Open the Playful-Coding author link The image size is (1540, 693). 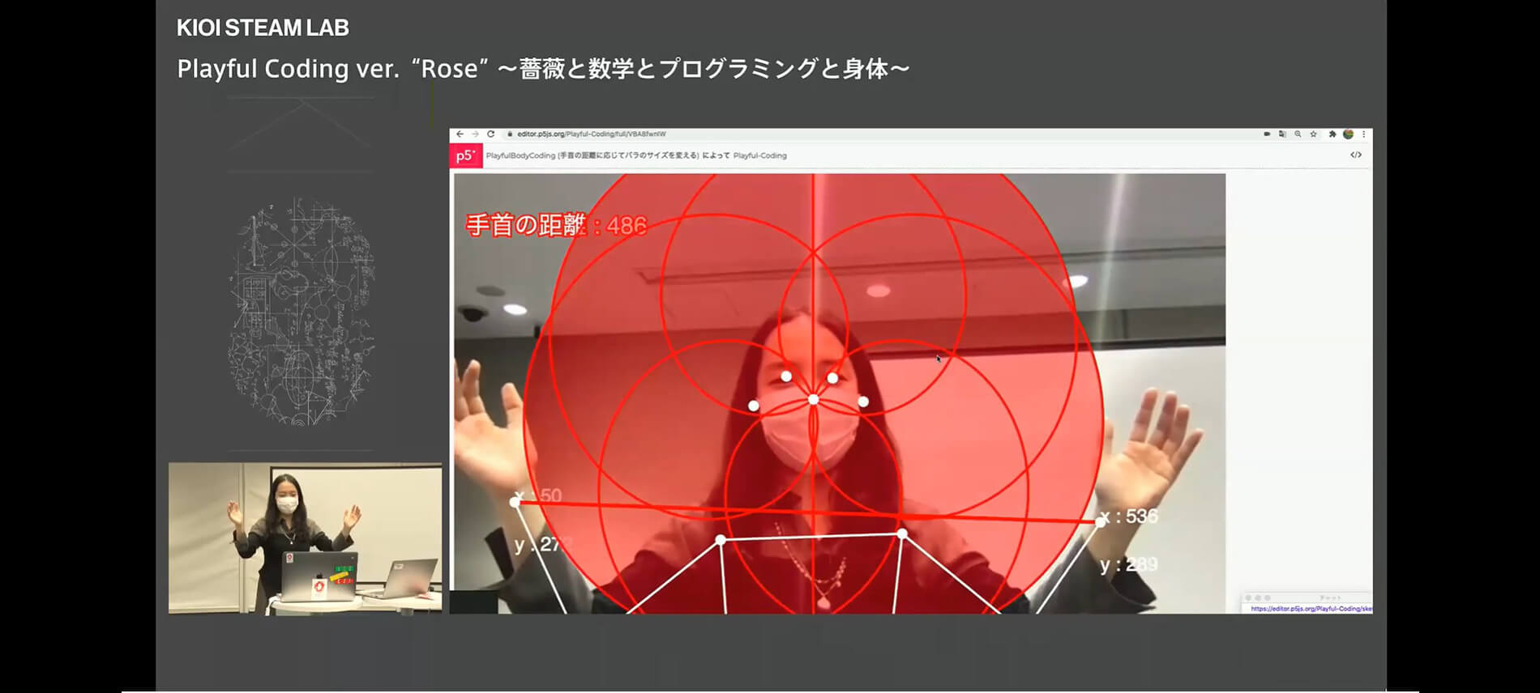(759, 155)
